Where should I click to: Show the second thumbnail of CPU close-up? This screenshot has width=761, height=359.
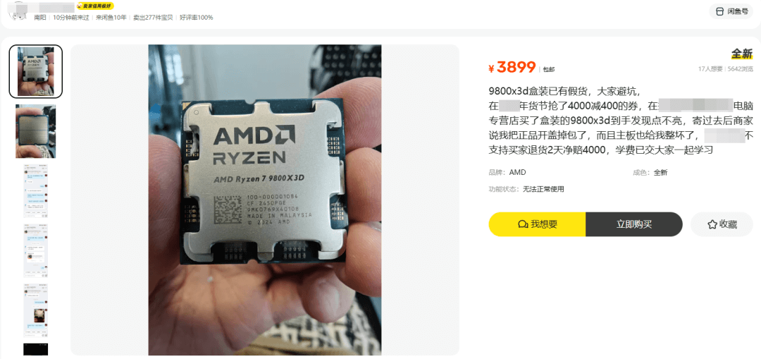36,131
